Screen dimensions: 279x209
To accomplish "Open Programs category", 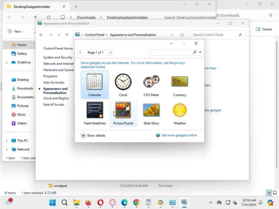I will click(x=50, y=76).
